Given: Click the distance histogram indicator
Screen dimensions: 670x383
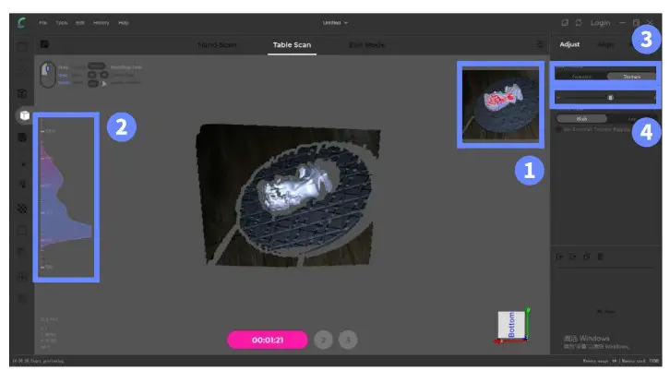Looking at the screenshot, I should [66, 197].
